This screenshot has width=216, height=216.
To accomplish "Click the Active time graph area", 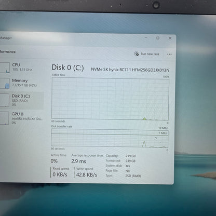I will click(110, 99).
